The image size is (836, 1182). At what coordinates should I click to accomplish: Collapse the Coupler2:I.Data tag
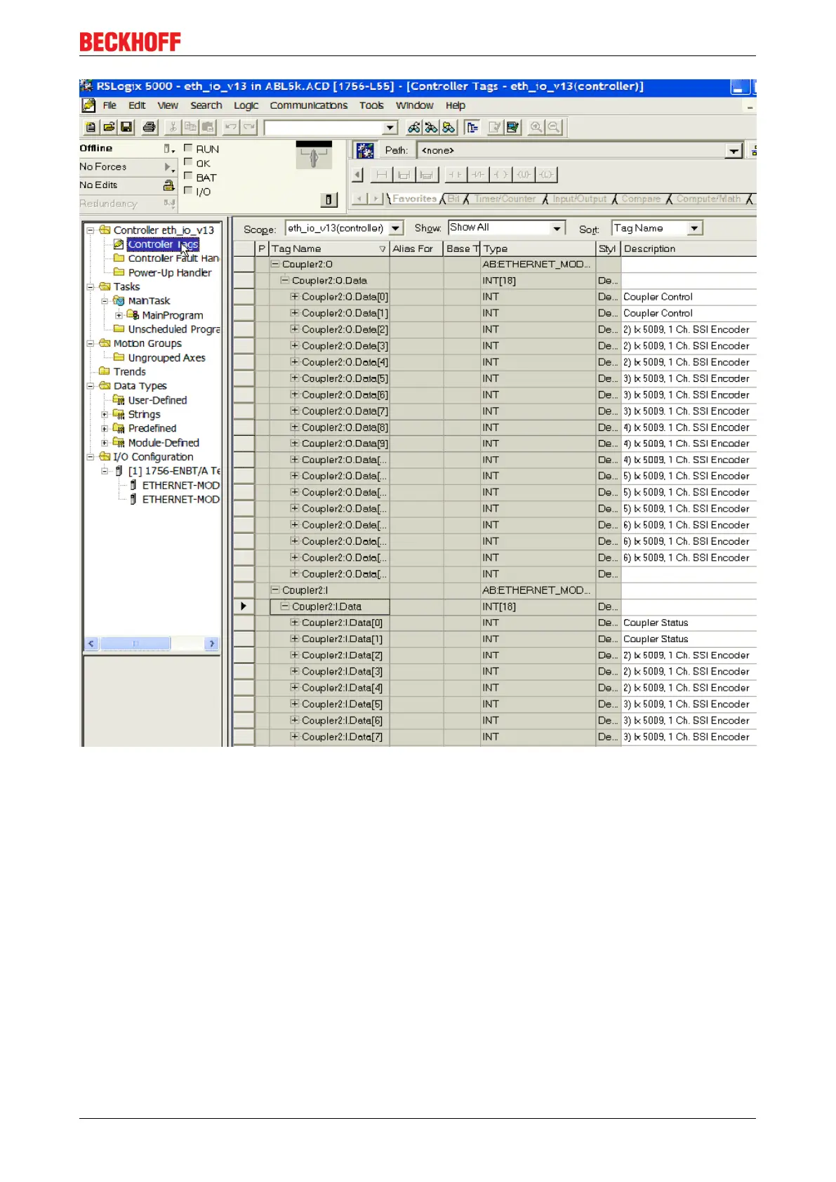[x=286, y=606]
